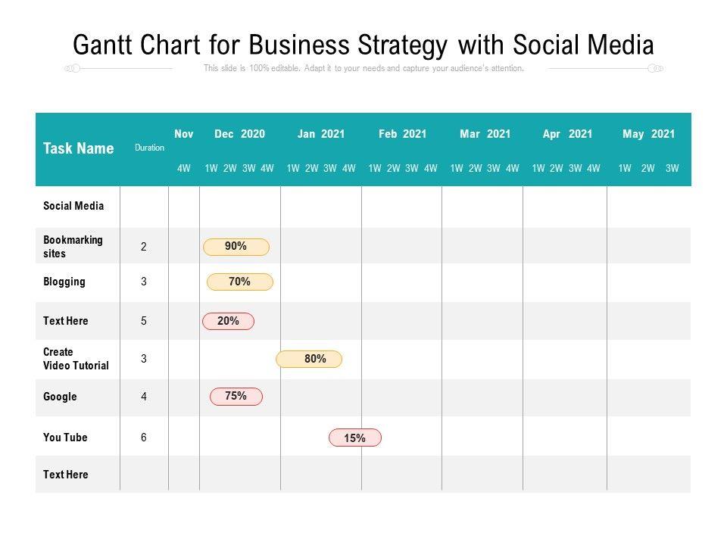The width and height of the screenshot is (727, 545).
Task: Select the 70% Blogging progress bar
Action: pos(239,282)
